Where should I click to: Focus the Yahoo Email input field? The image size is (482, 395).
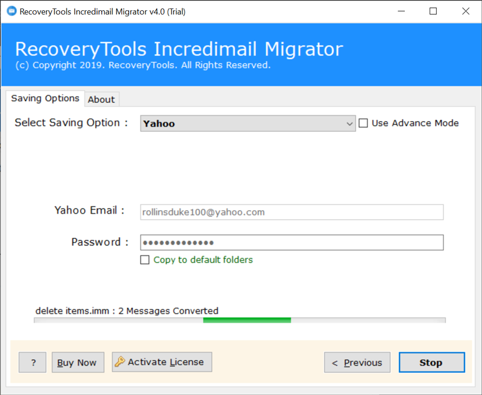(292, 212)
